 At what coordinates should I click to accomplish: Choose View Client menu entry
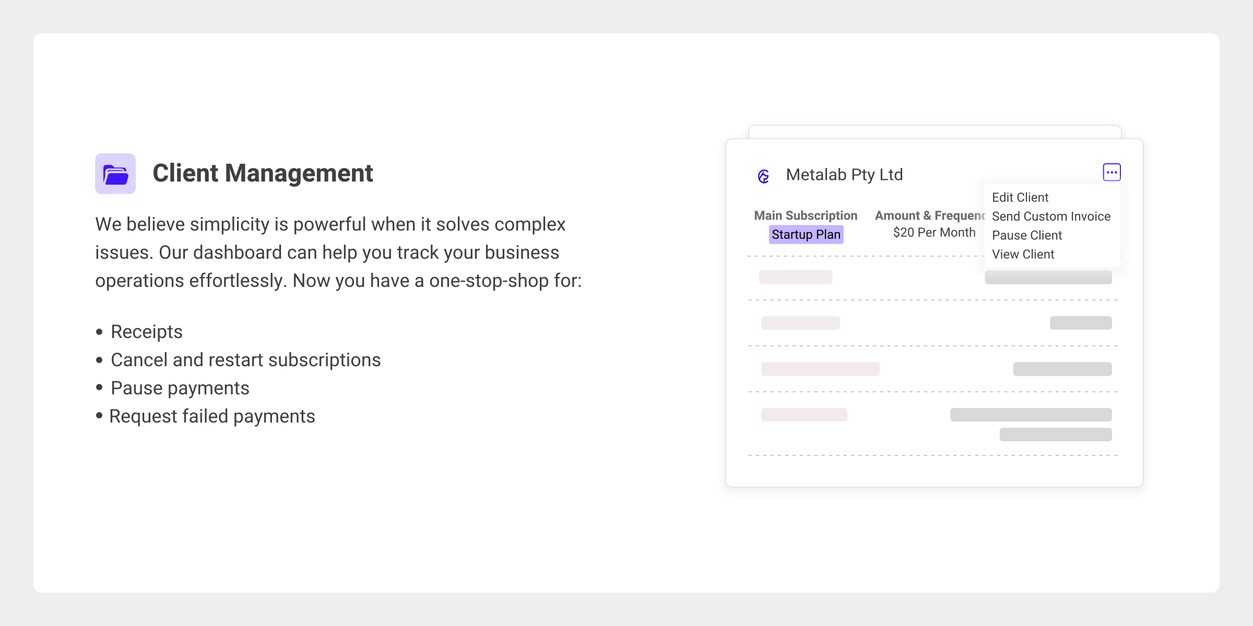[x=1023, y=254]
